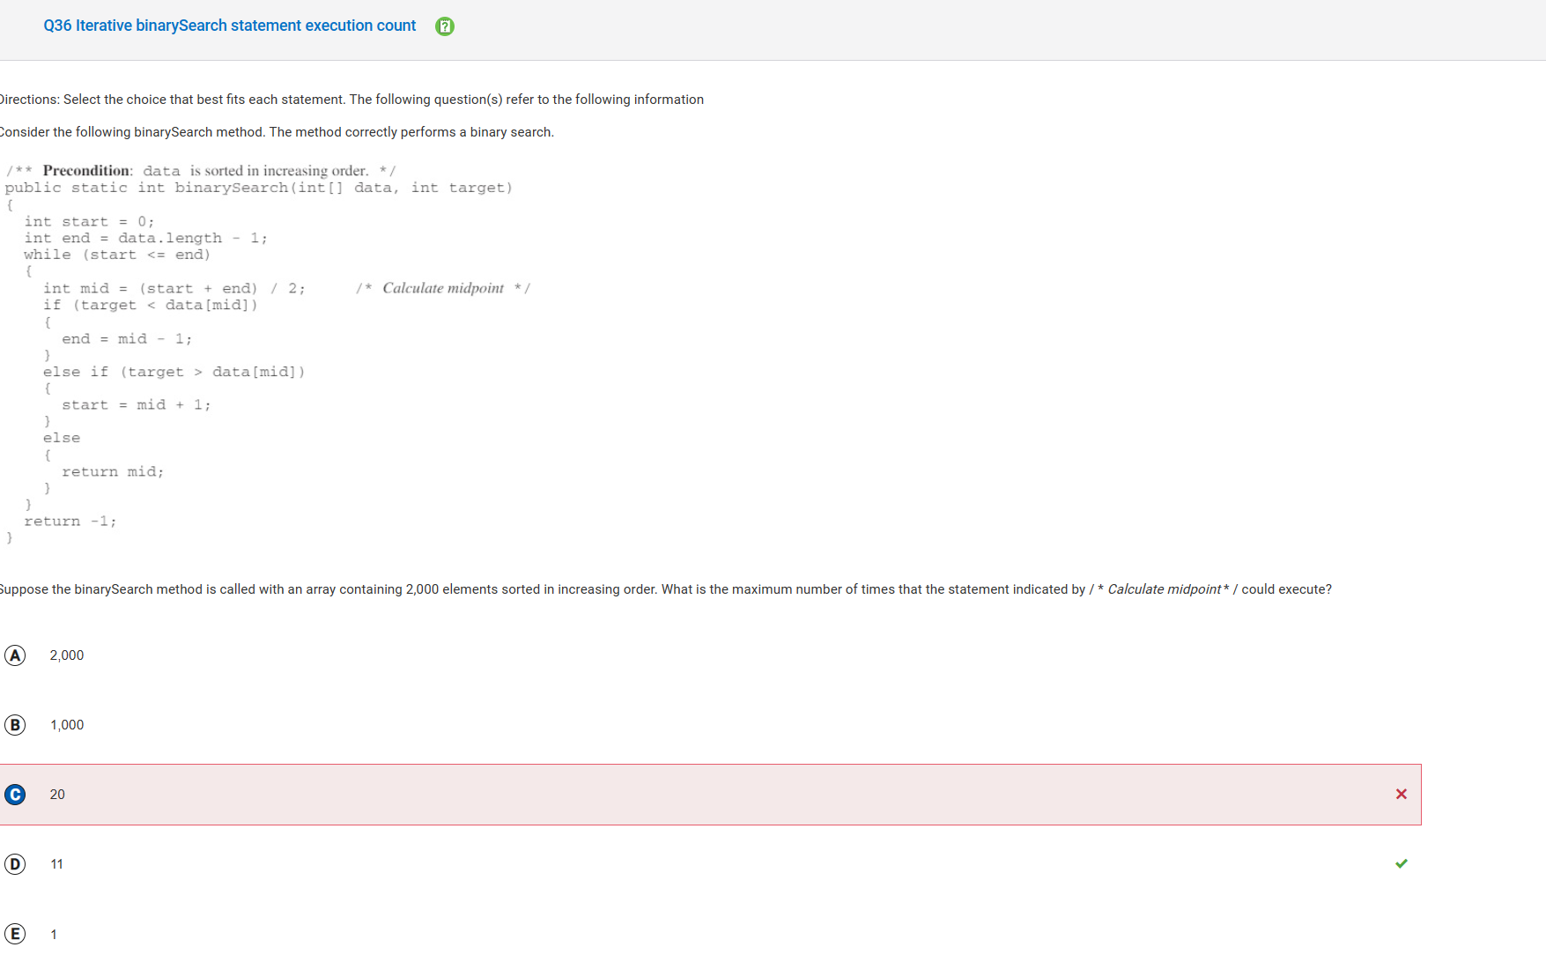Viewport: 1546px width, 962px height.
Task: Click the answer text "1,000"
Action: click(x=67, y=725)
